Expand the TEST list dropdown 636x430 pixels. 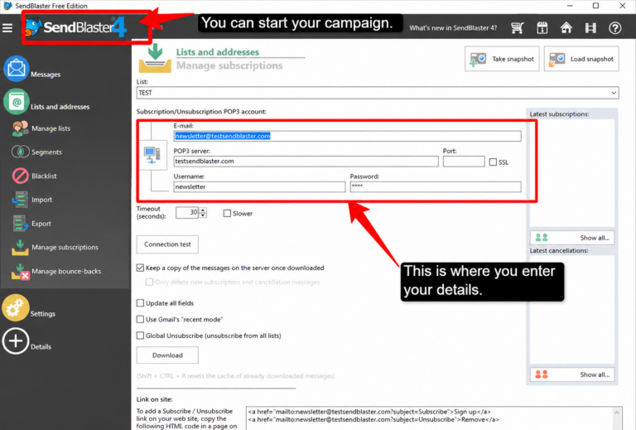614,93
